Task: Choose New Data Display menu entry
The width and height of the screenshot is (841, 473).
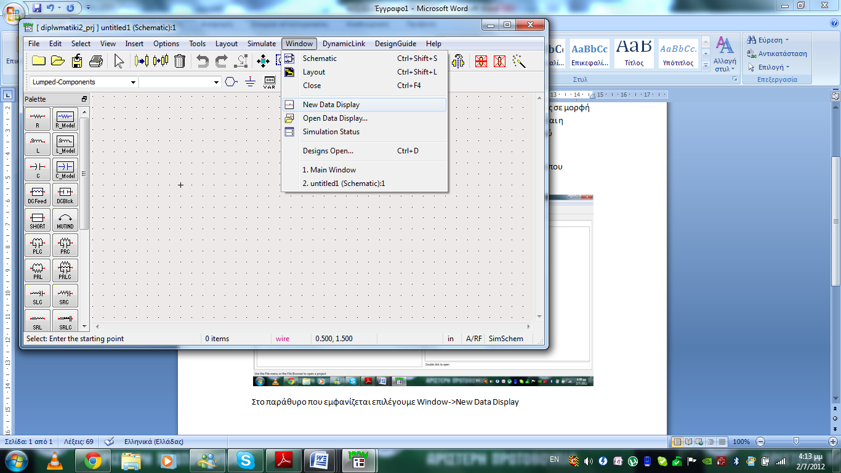Action: (364, 105)
